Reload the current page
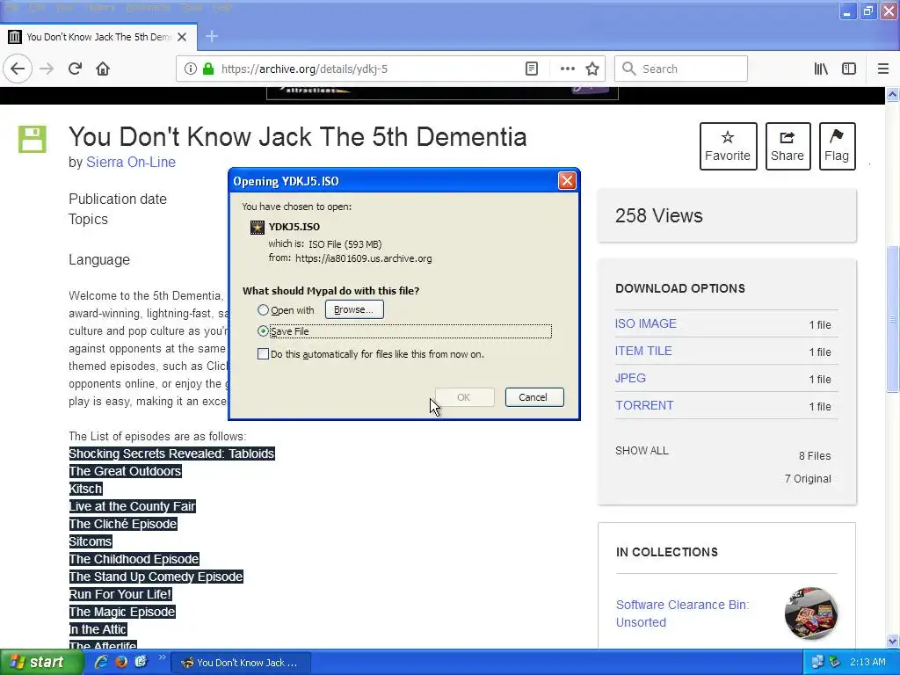The height and width of the screenshot is (675, 900). [x=75, y=69]
